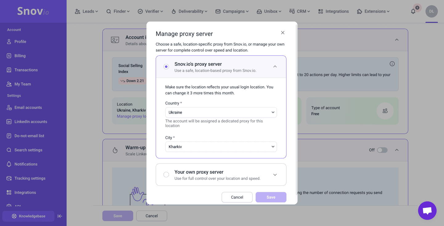
Task: Open the notifications bell icon
Action: pos(413,11)
